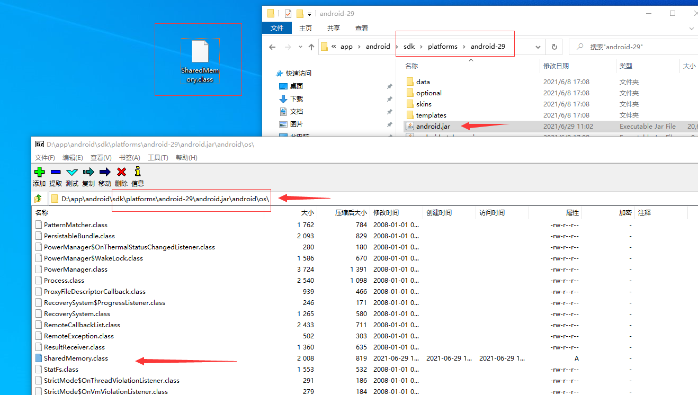Viewport: 698px width, 395px height.
Task: Select android.jar file in Explorer
Action: pyautogui.click(x=433, y=126)
